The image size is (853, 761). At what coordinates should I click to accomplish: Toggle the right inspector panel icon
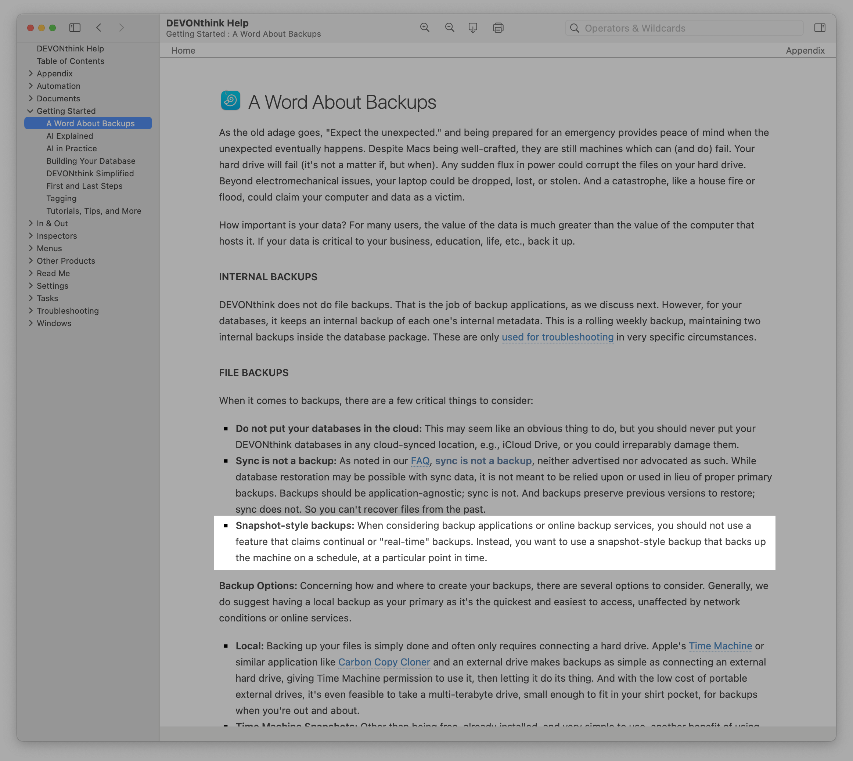click(820, 28)
